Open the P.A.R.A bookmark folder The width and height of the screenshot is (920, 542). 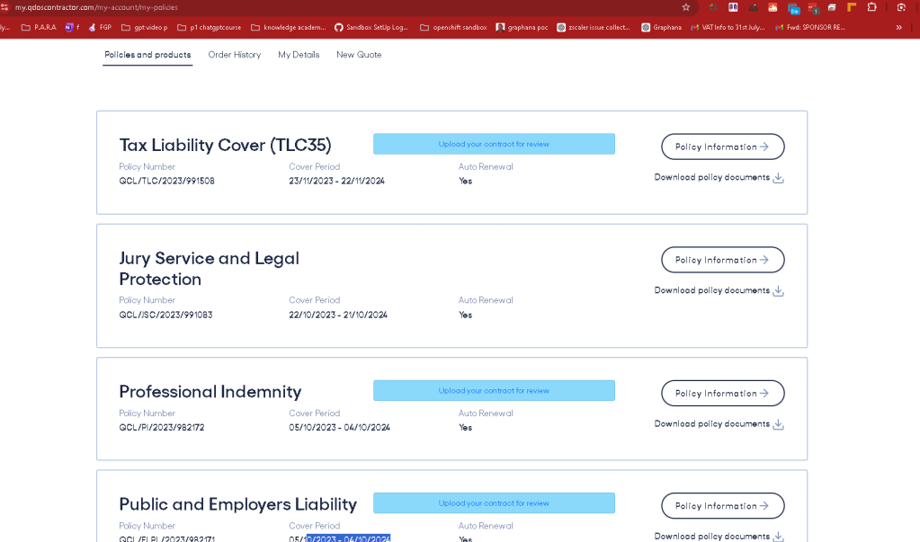tap(39, 28)
